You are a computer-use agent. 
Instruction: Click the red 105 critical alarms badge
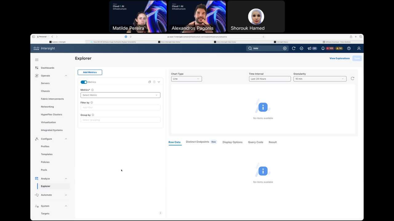pos(330,48)
